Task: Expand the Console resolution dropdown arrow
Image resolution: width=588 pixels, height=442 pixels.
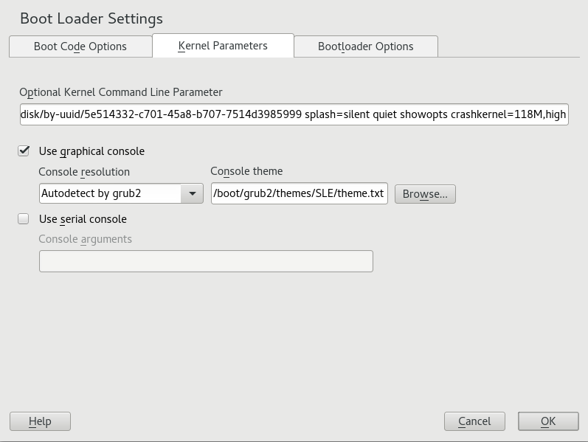Action: [192, 194]
